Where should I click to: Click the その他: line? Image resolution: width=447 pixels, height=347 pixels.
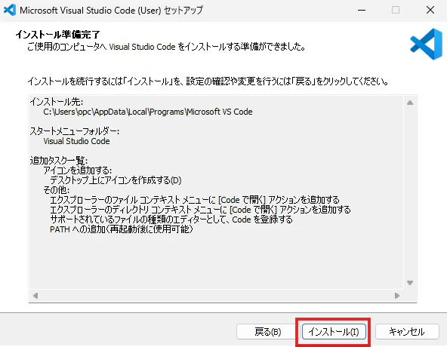tap(56, 190)
